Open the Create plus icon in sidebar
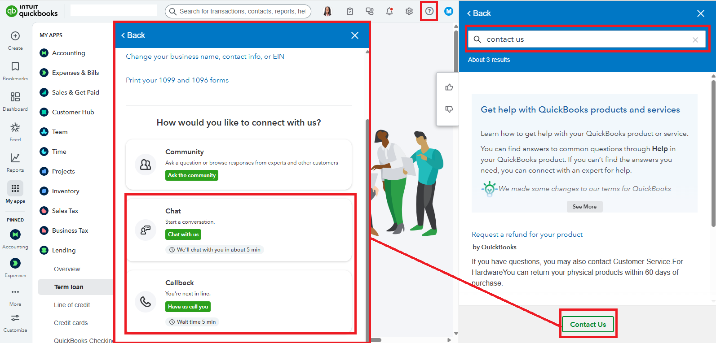The height and width of the screenshot is (343, 716). coord(15,36)
